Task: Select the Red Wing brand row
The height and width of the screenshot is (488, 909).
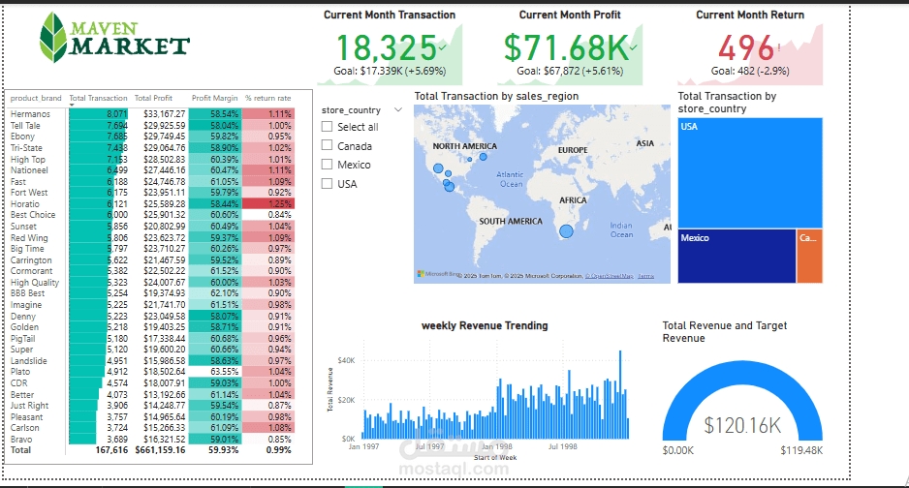Action: (152, 237)
